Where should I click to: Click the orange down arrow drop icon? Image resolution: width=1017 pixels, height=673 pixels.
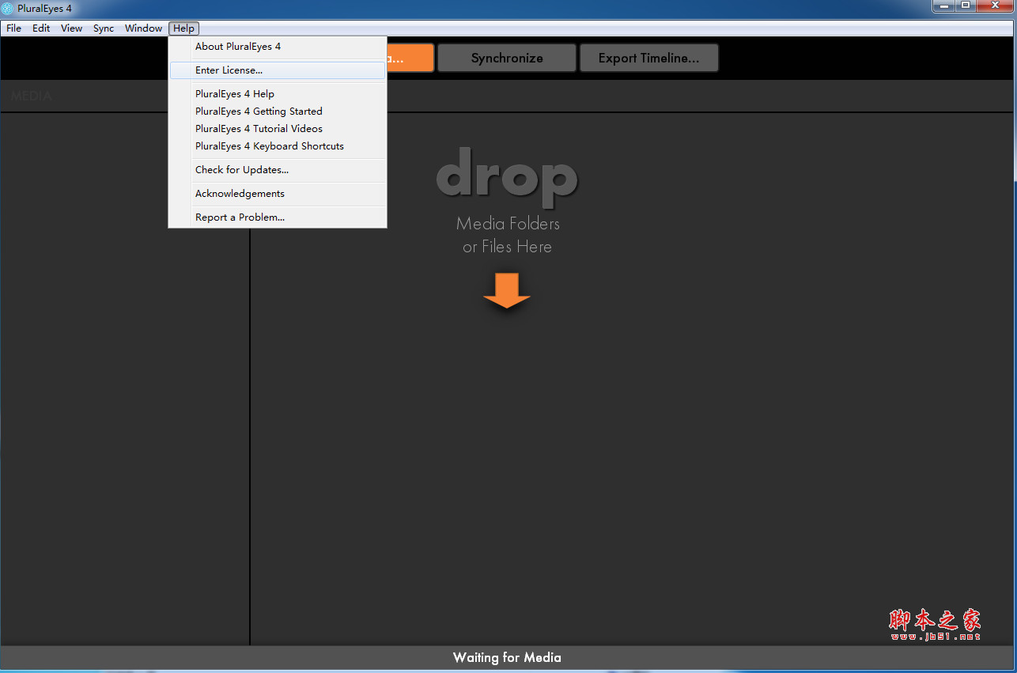coord(507,290)
